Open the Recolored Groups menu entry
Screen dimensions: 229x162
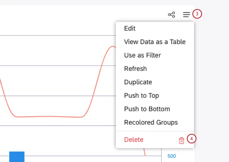point(151,123)
